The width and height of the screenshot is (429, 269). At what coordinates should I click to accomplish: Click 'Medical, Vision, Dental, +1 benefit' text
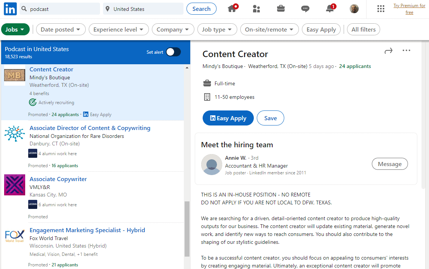tap(64, 254)
